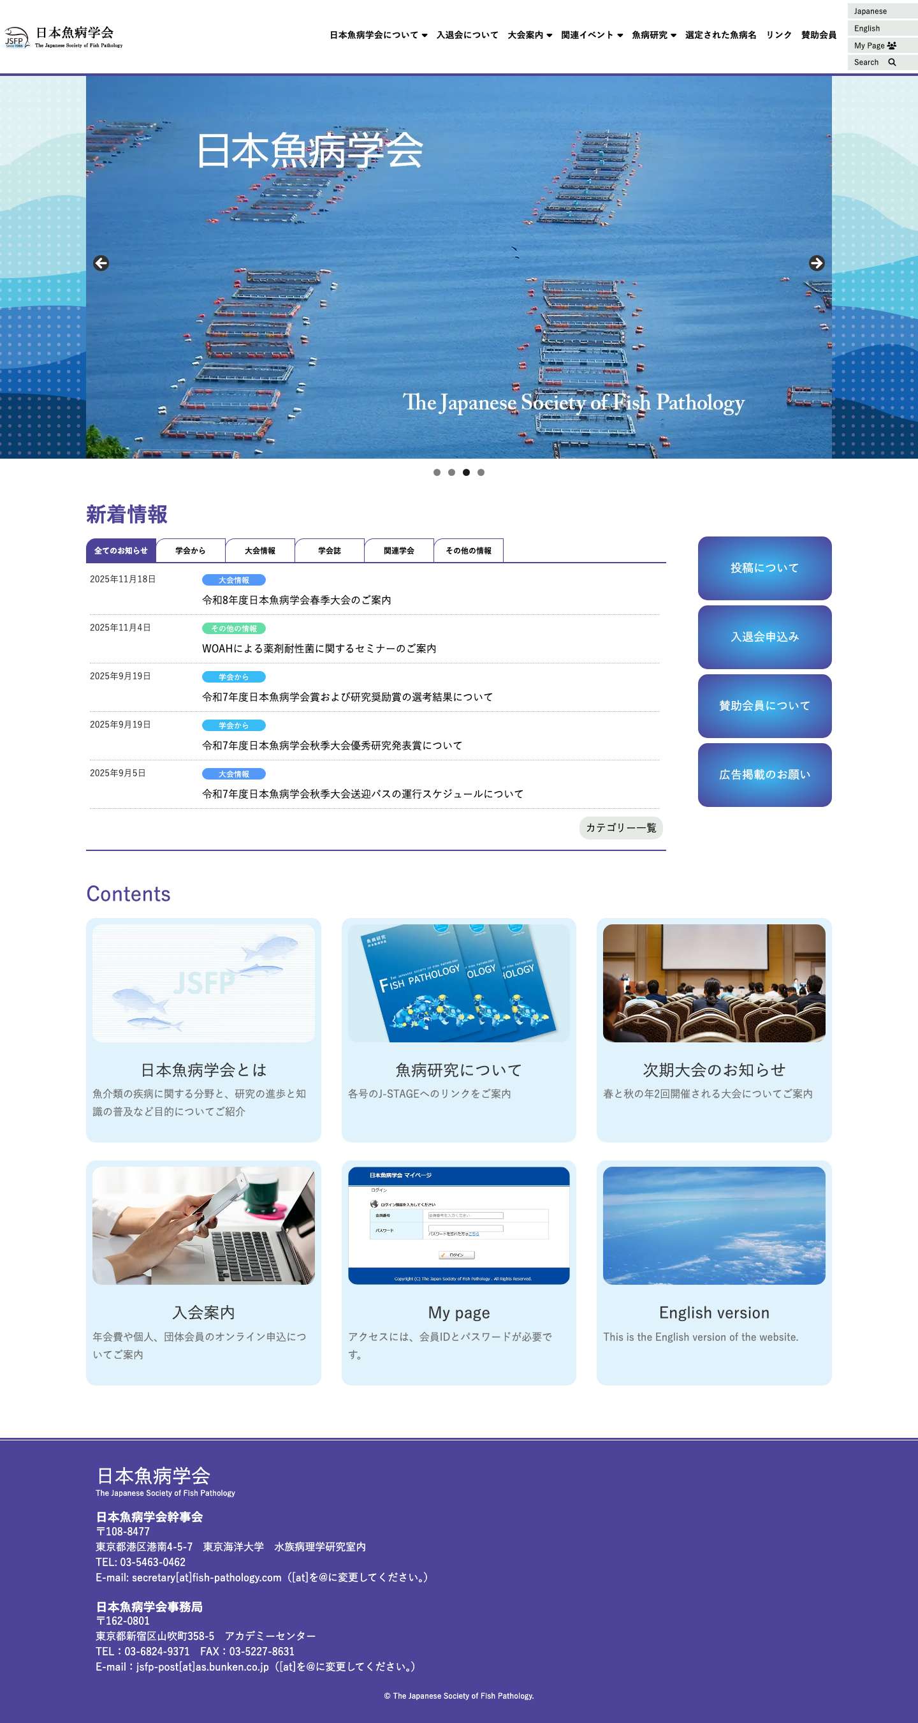Open 入退会について menu item
The width and height of the screenshot is (918, 1723).
[x=467, y=35]
